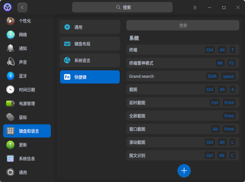Click the 系统语言 globe icon
The width and height of the screenshot is (245, 182).
click(x=67, y=60)
